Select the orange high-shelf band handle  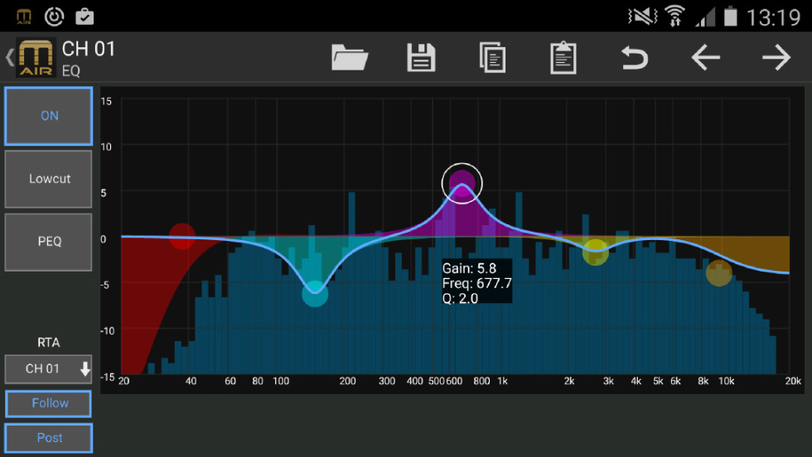(719, 273)
